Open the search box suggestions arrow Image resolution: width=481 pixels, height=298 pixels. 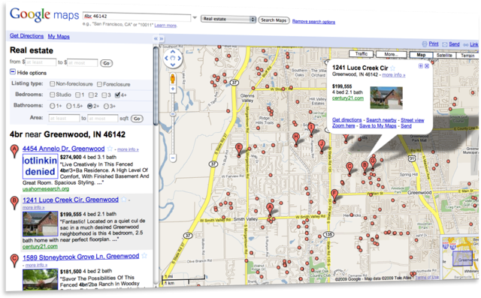click(195, 18)
